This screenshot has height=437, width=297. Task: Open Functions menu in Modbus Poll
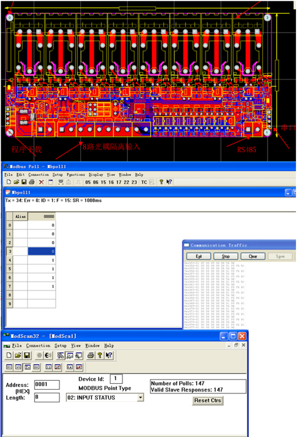(x=76, y=174)
